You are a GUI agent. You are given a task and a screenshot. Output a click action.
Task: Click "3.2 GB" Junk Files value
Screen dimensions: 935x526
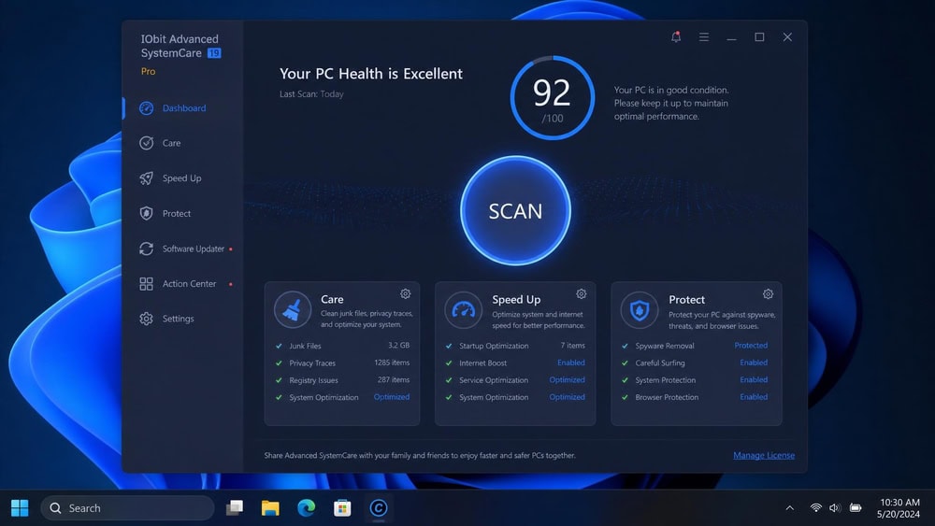coord(399,345)
